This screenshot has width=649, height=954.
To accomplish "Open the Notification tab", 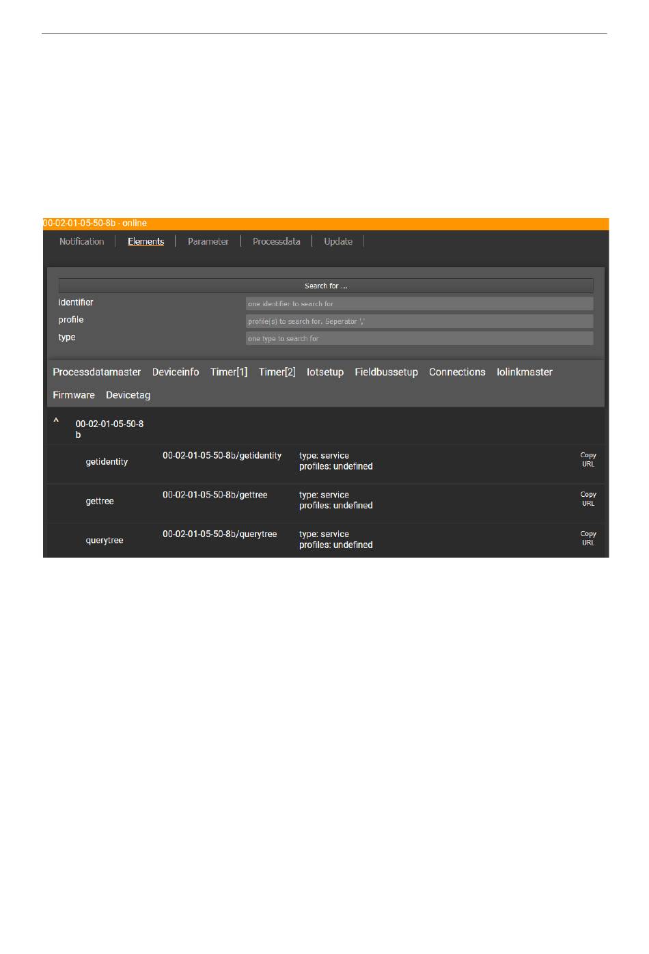I will point(81,241).
